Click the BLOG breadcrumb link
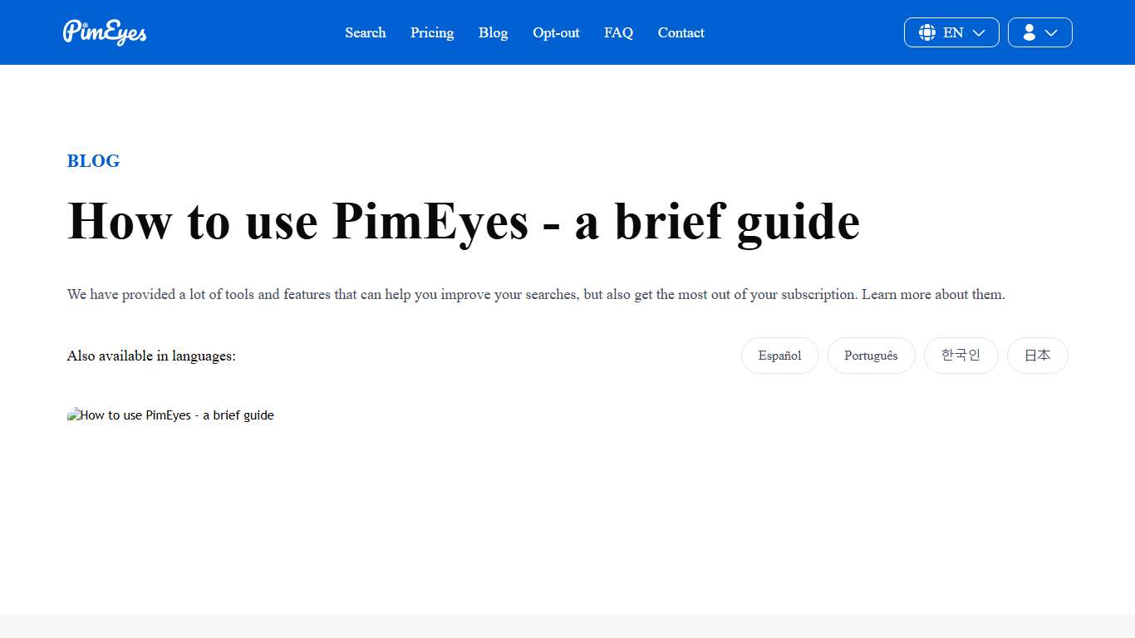The height and width of the screenshot is (638, 1135). coord(93,161)
